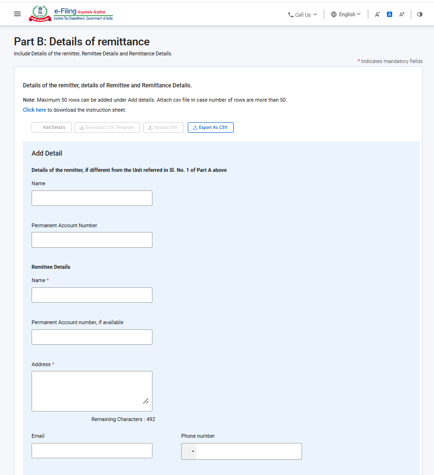This screenshot has width=434, height=475.
Task: Open the hamburger navigation menu
Action: coord(17,14)
